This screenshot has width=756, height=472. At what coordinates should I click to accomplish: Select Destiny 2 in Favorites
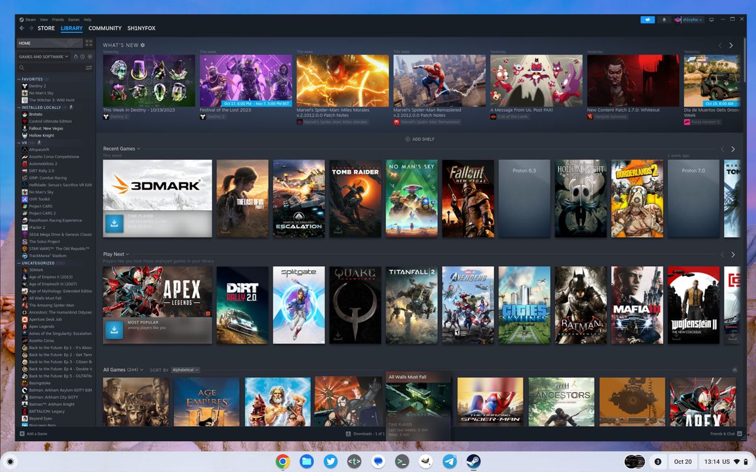point(37,86)
